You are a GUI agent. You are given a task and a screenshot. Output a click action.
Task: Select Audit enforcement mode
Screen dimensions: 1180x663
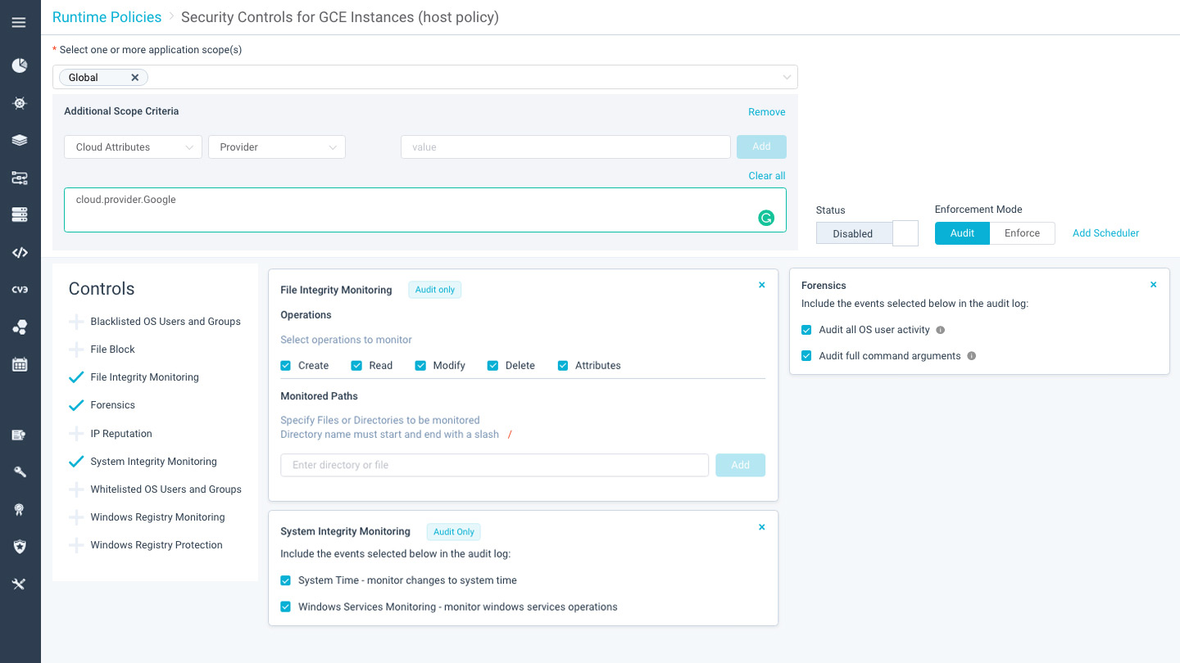[962, 233]
